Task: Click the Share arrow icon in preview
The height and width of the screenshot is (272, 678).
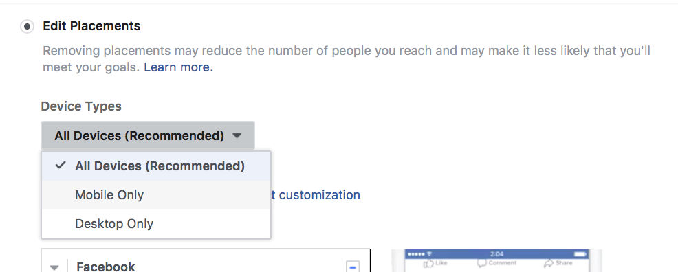Action: point(549,263)
